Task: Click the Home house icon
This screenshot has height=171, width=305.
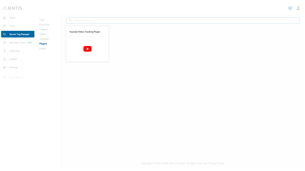Action: (4, 18)
